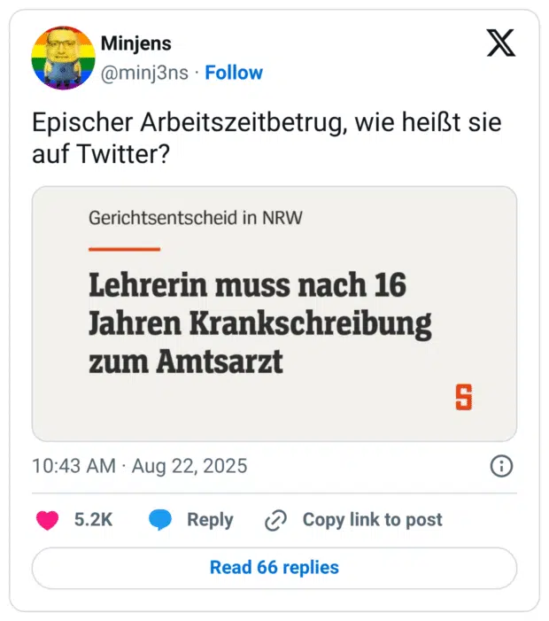Click the blue reply bubble icon
This screenshot has height=621, width=549.
pos(160,520)
